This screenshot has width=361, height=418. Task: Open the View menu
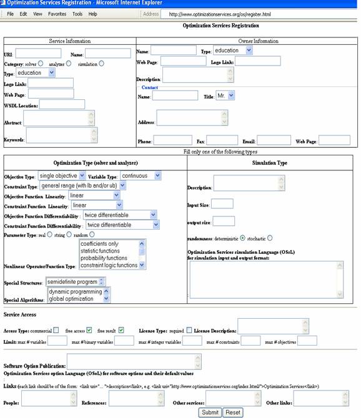pyautogui.click(x=37, y=14)
